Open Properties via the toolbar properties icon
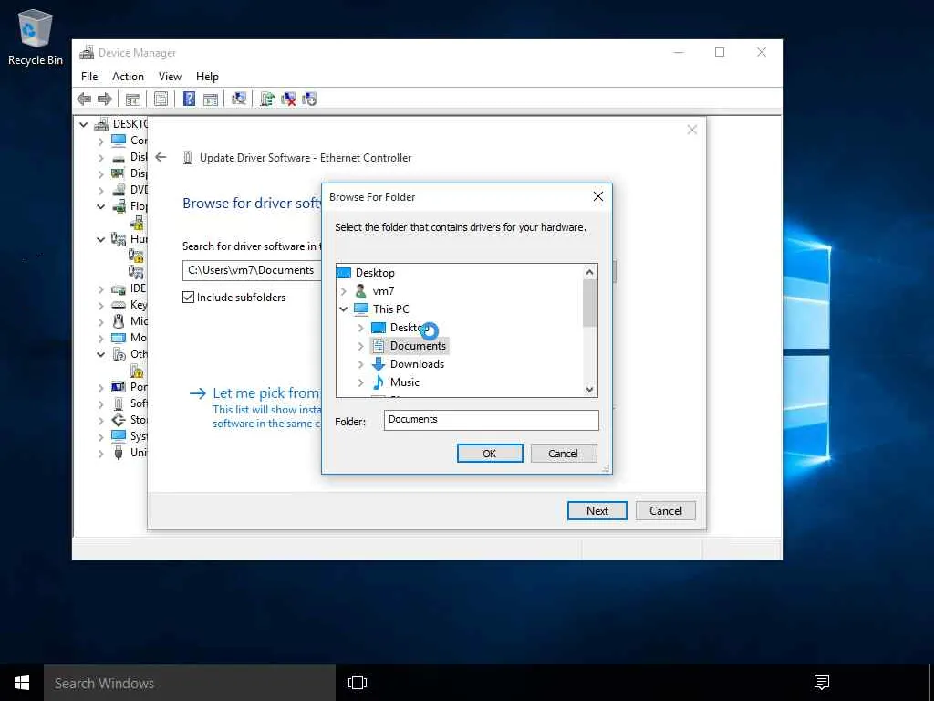 (161, 99)
